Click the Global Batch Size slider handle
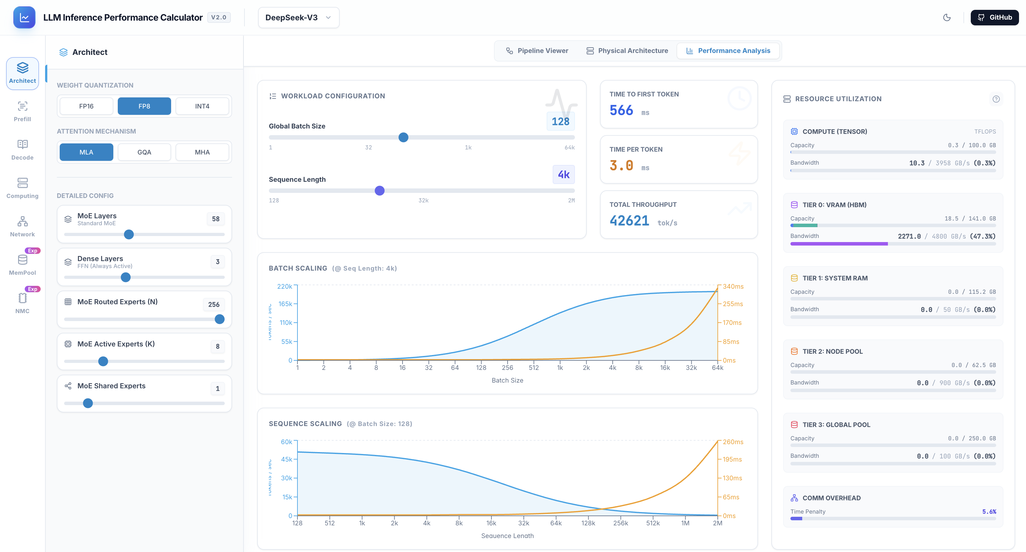This screenshot has width=1026, height=552. (x=403, y=137)
